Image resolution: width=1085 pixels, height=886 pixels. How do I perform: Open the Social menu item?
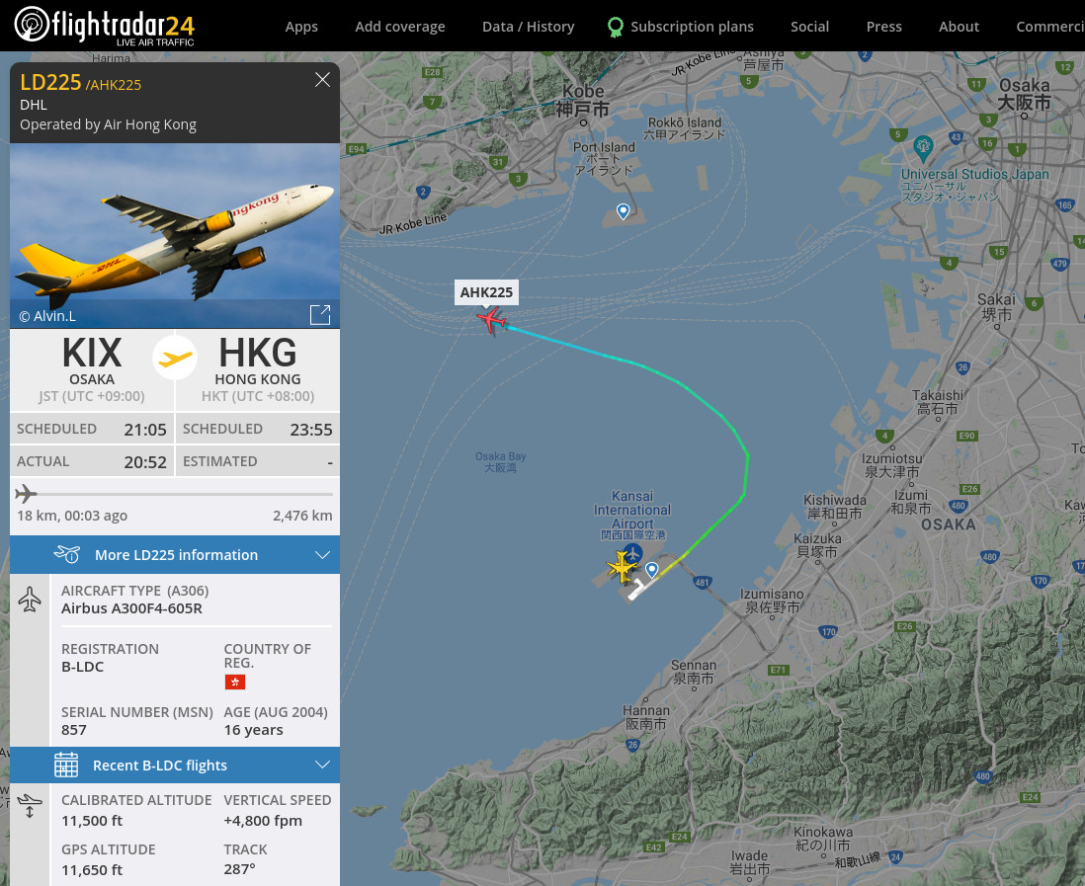click(x=809, y=27)
